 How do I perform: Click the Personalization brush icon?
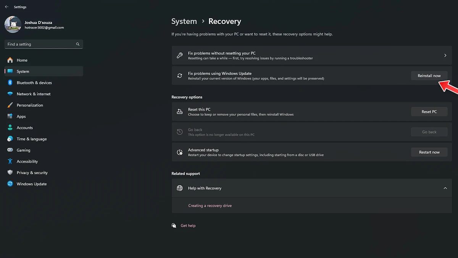(10, 105)
